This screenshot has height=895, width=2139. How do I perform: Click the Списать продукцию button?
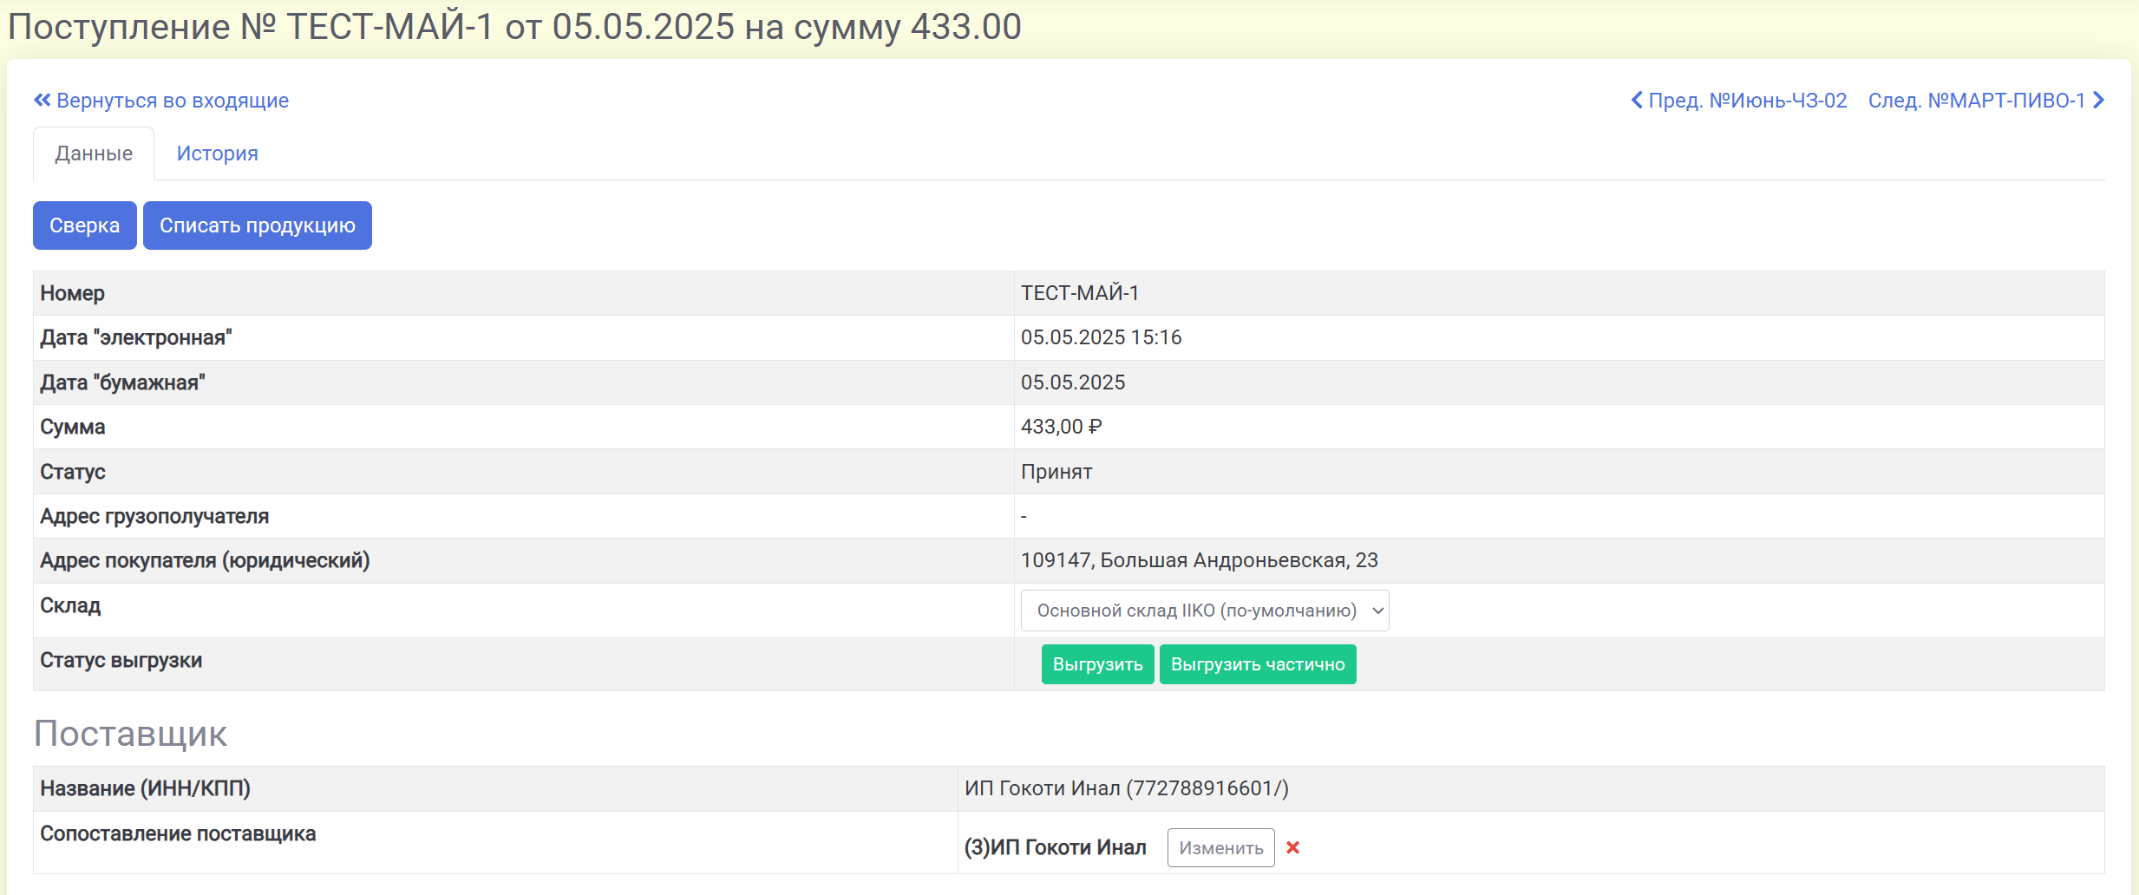tap(257, 225)
